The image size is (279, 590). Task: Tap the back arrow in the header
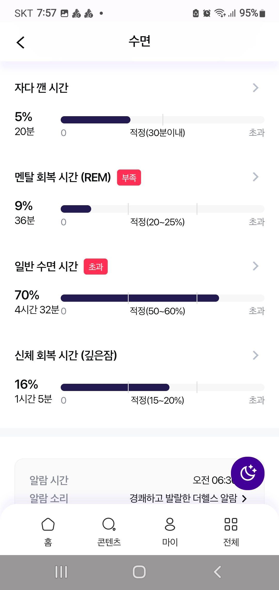[x=20, y=42]
